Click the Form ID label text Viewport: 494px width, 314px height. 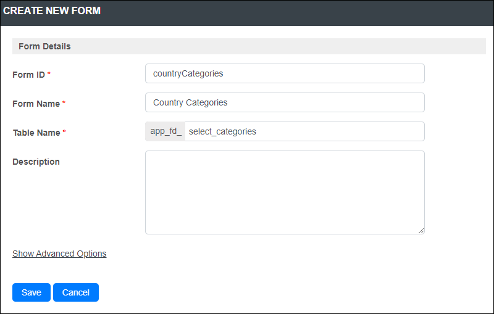pos(28,75)
